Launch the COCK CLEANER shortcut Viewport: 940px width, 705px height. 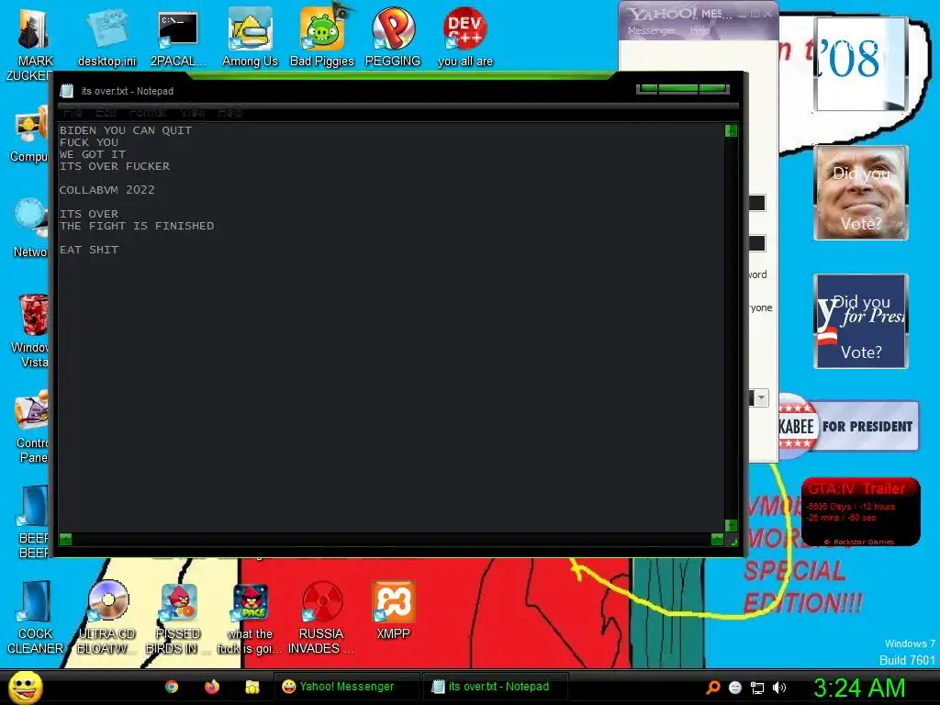click(x=35, y=618)
